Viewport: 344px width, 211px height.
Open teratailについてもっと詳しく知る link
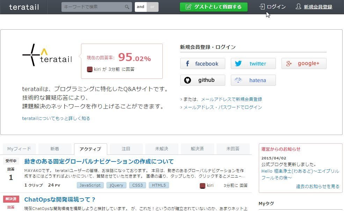56,119
